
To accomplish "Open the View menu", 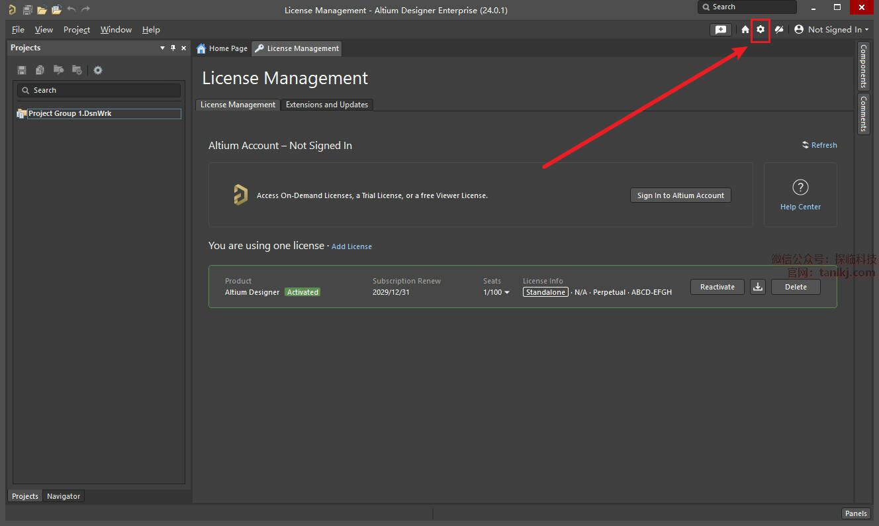I will (x=44, y=30).
